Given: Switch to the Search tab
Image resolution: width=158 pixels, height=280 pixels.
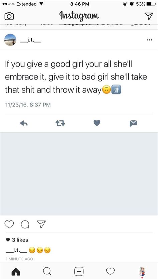Looking at the screenshot, I should 47,271.
